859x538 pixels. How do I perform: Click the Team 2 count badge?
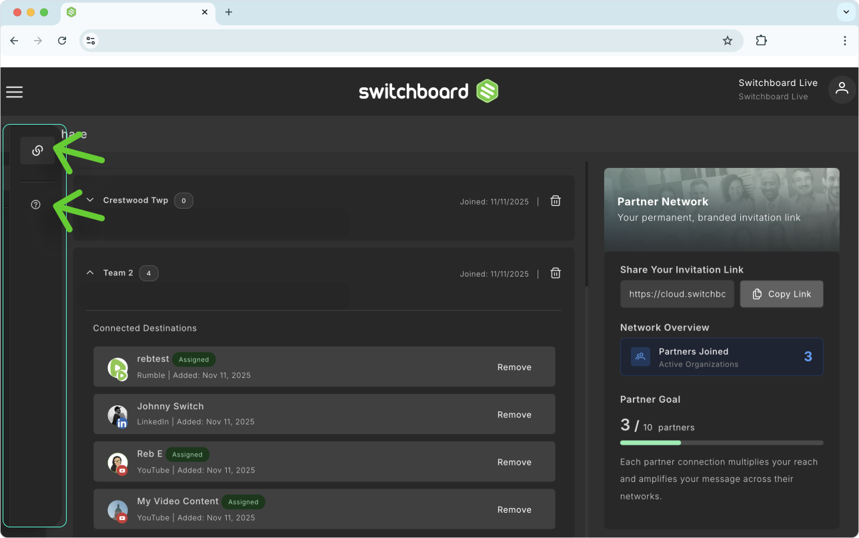(149, 273)
